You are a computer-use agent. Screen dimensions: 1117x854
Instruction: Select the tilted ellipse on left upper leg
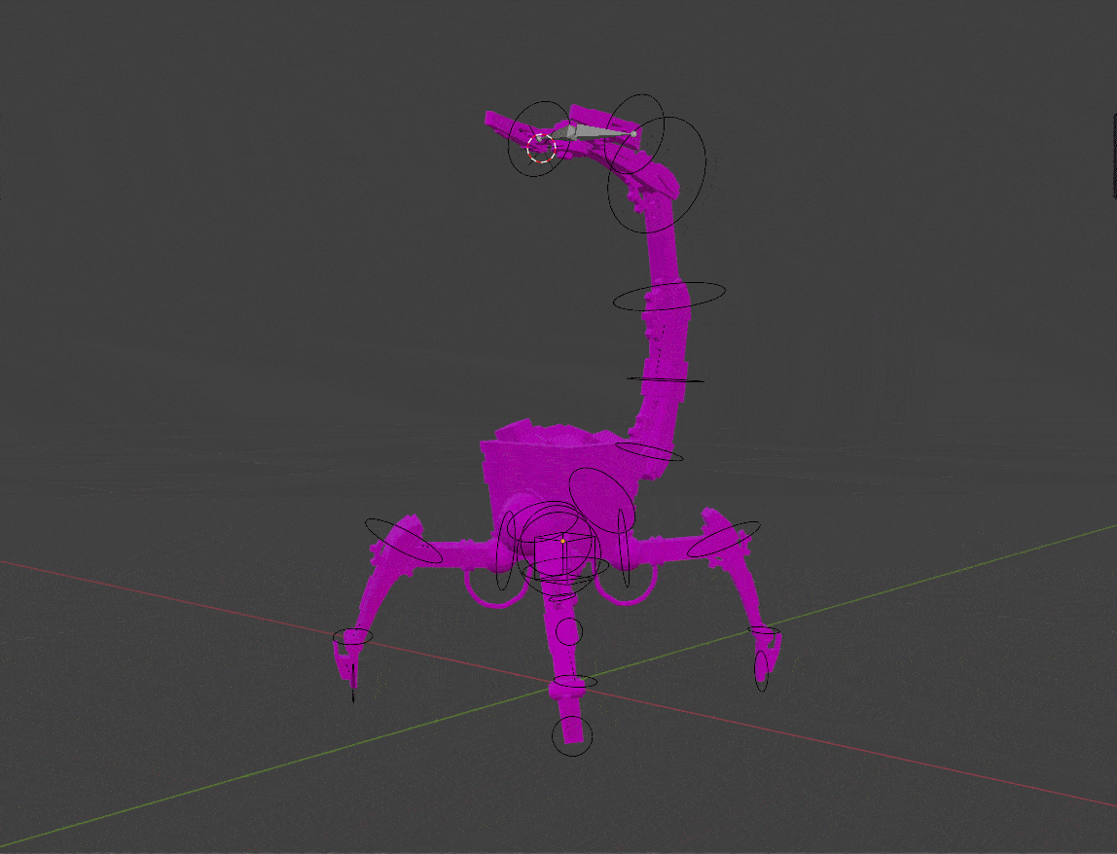[403, 540]
